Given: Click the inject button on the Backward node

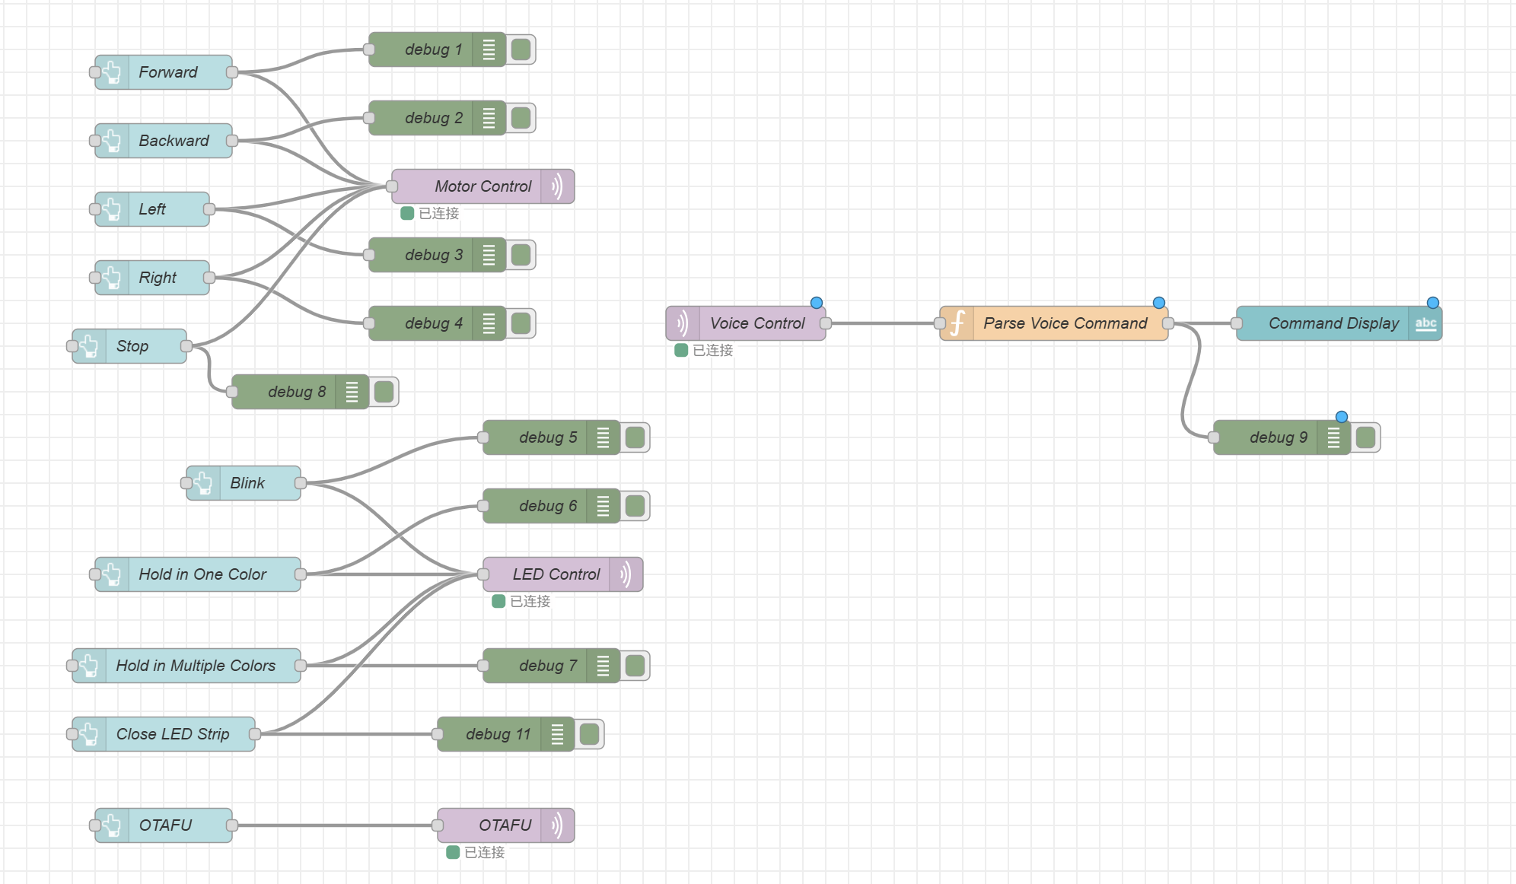Looking at the screenshot, I should [x=110, y=141].
